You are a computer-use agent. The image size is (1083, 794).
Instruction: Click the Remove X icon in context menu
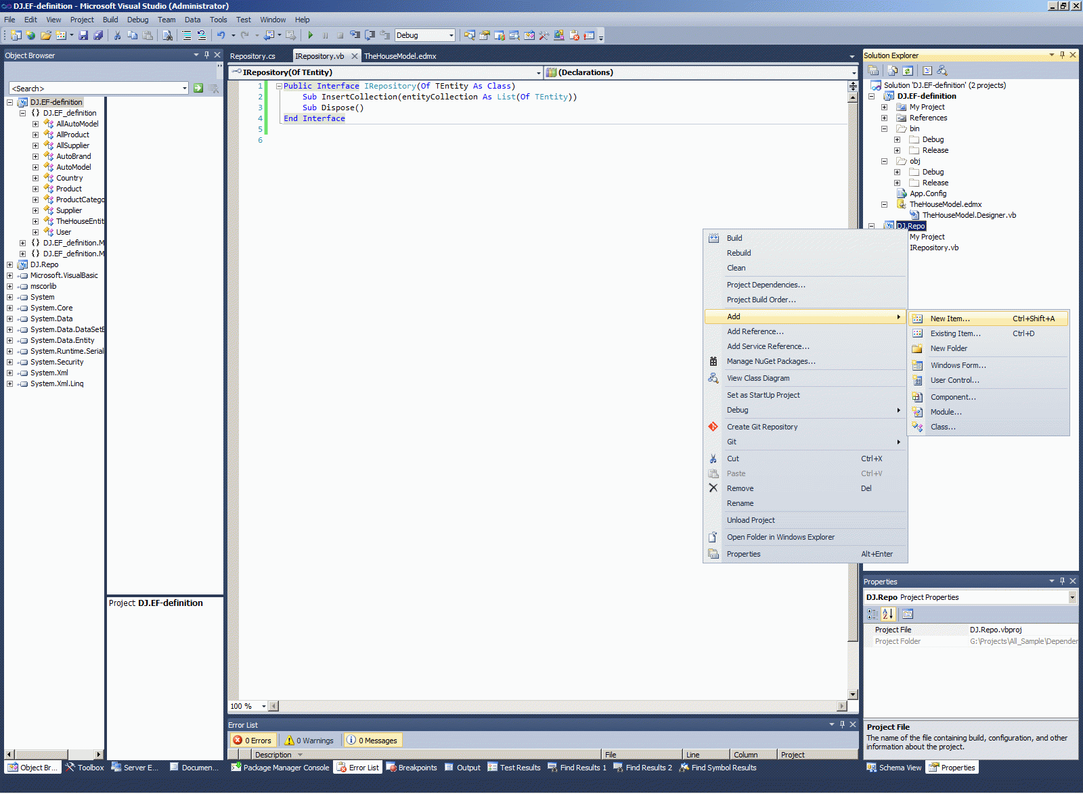713,488
